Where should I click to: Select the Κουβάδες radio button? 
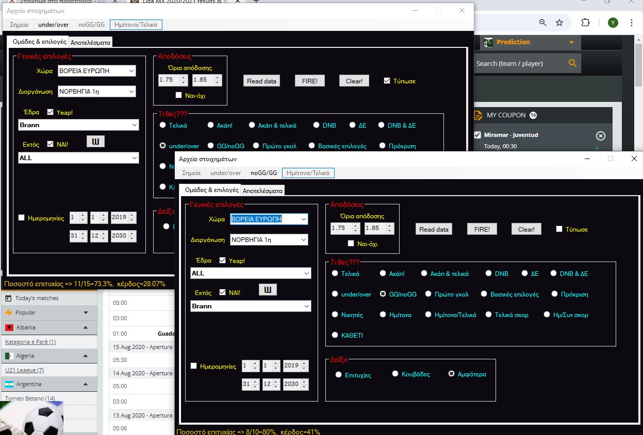(x=395, y=374)
